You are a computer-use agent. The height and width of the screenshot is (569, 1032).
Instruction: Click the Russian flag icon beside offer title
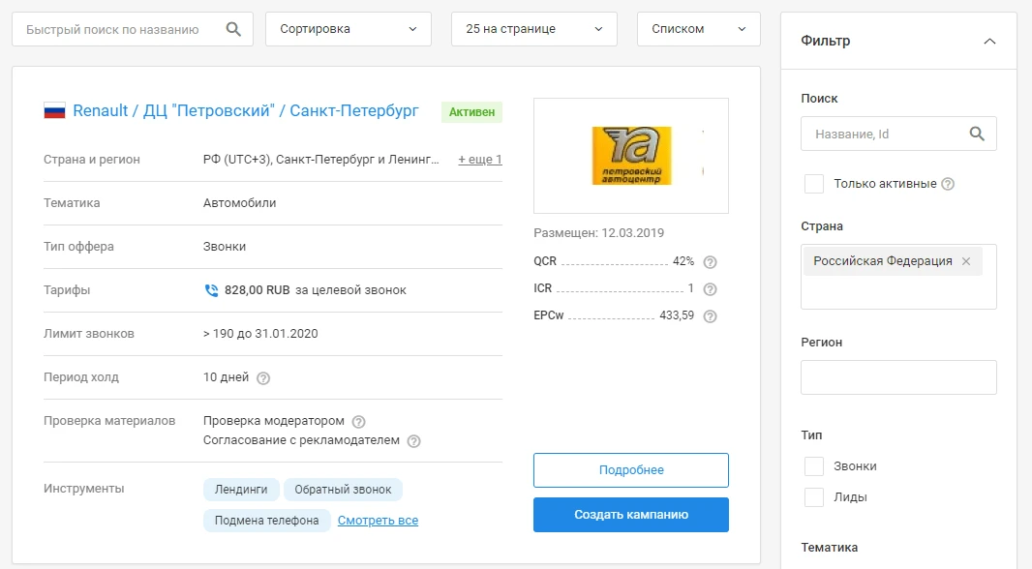tap(54, 110)
